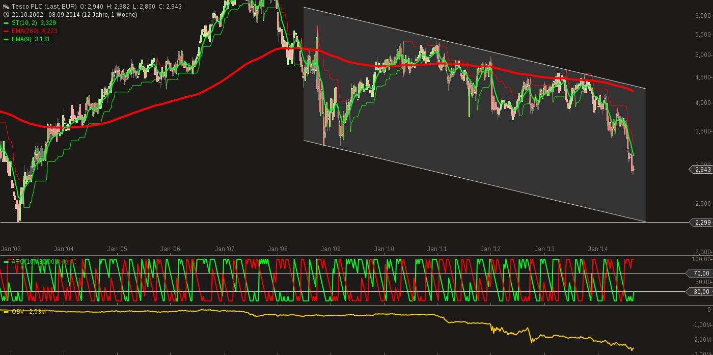Click the 4,500 price axis label
This screenshot has height=355, width=713.
click(x=703, y=77)
